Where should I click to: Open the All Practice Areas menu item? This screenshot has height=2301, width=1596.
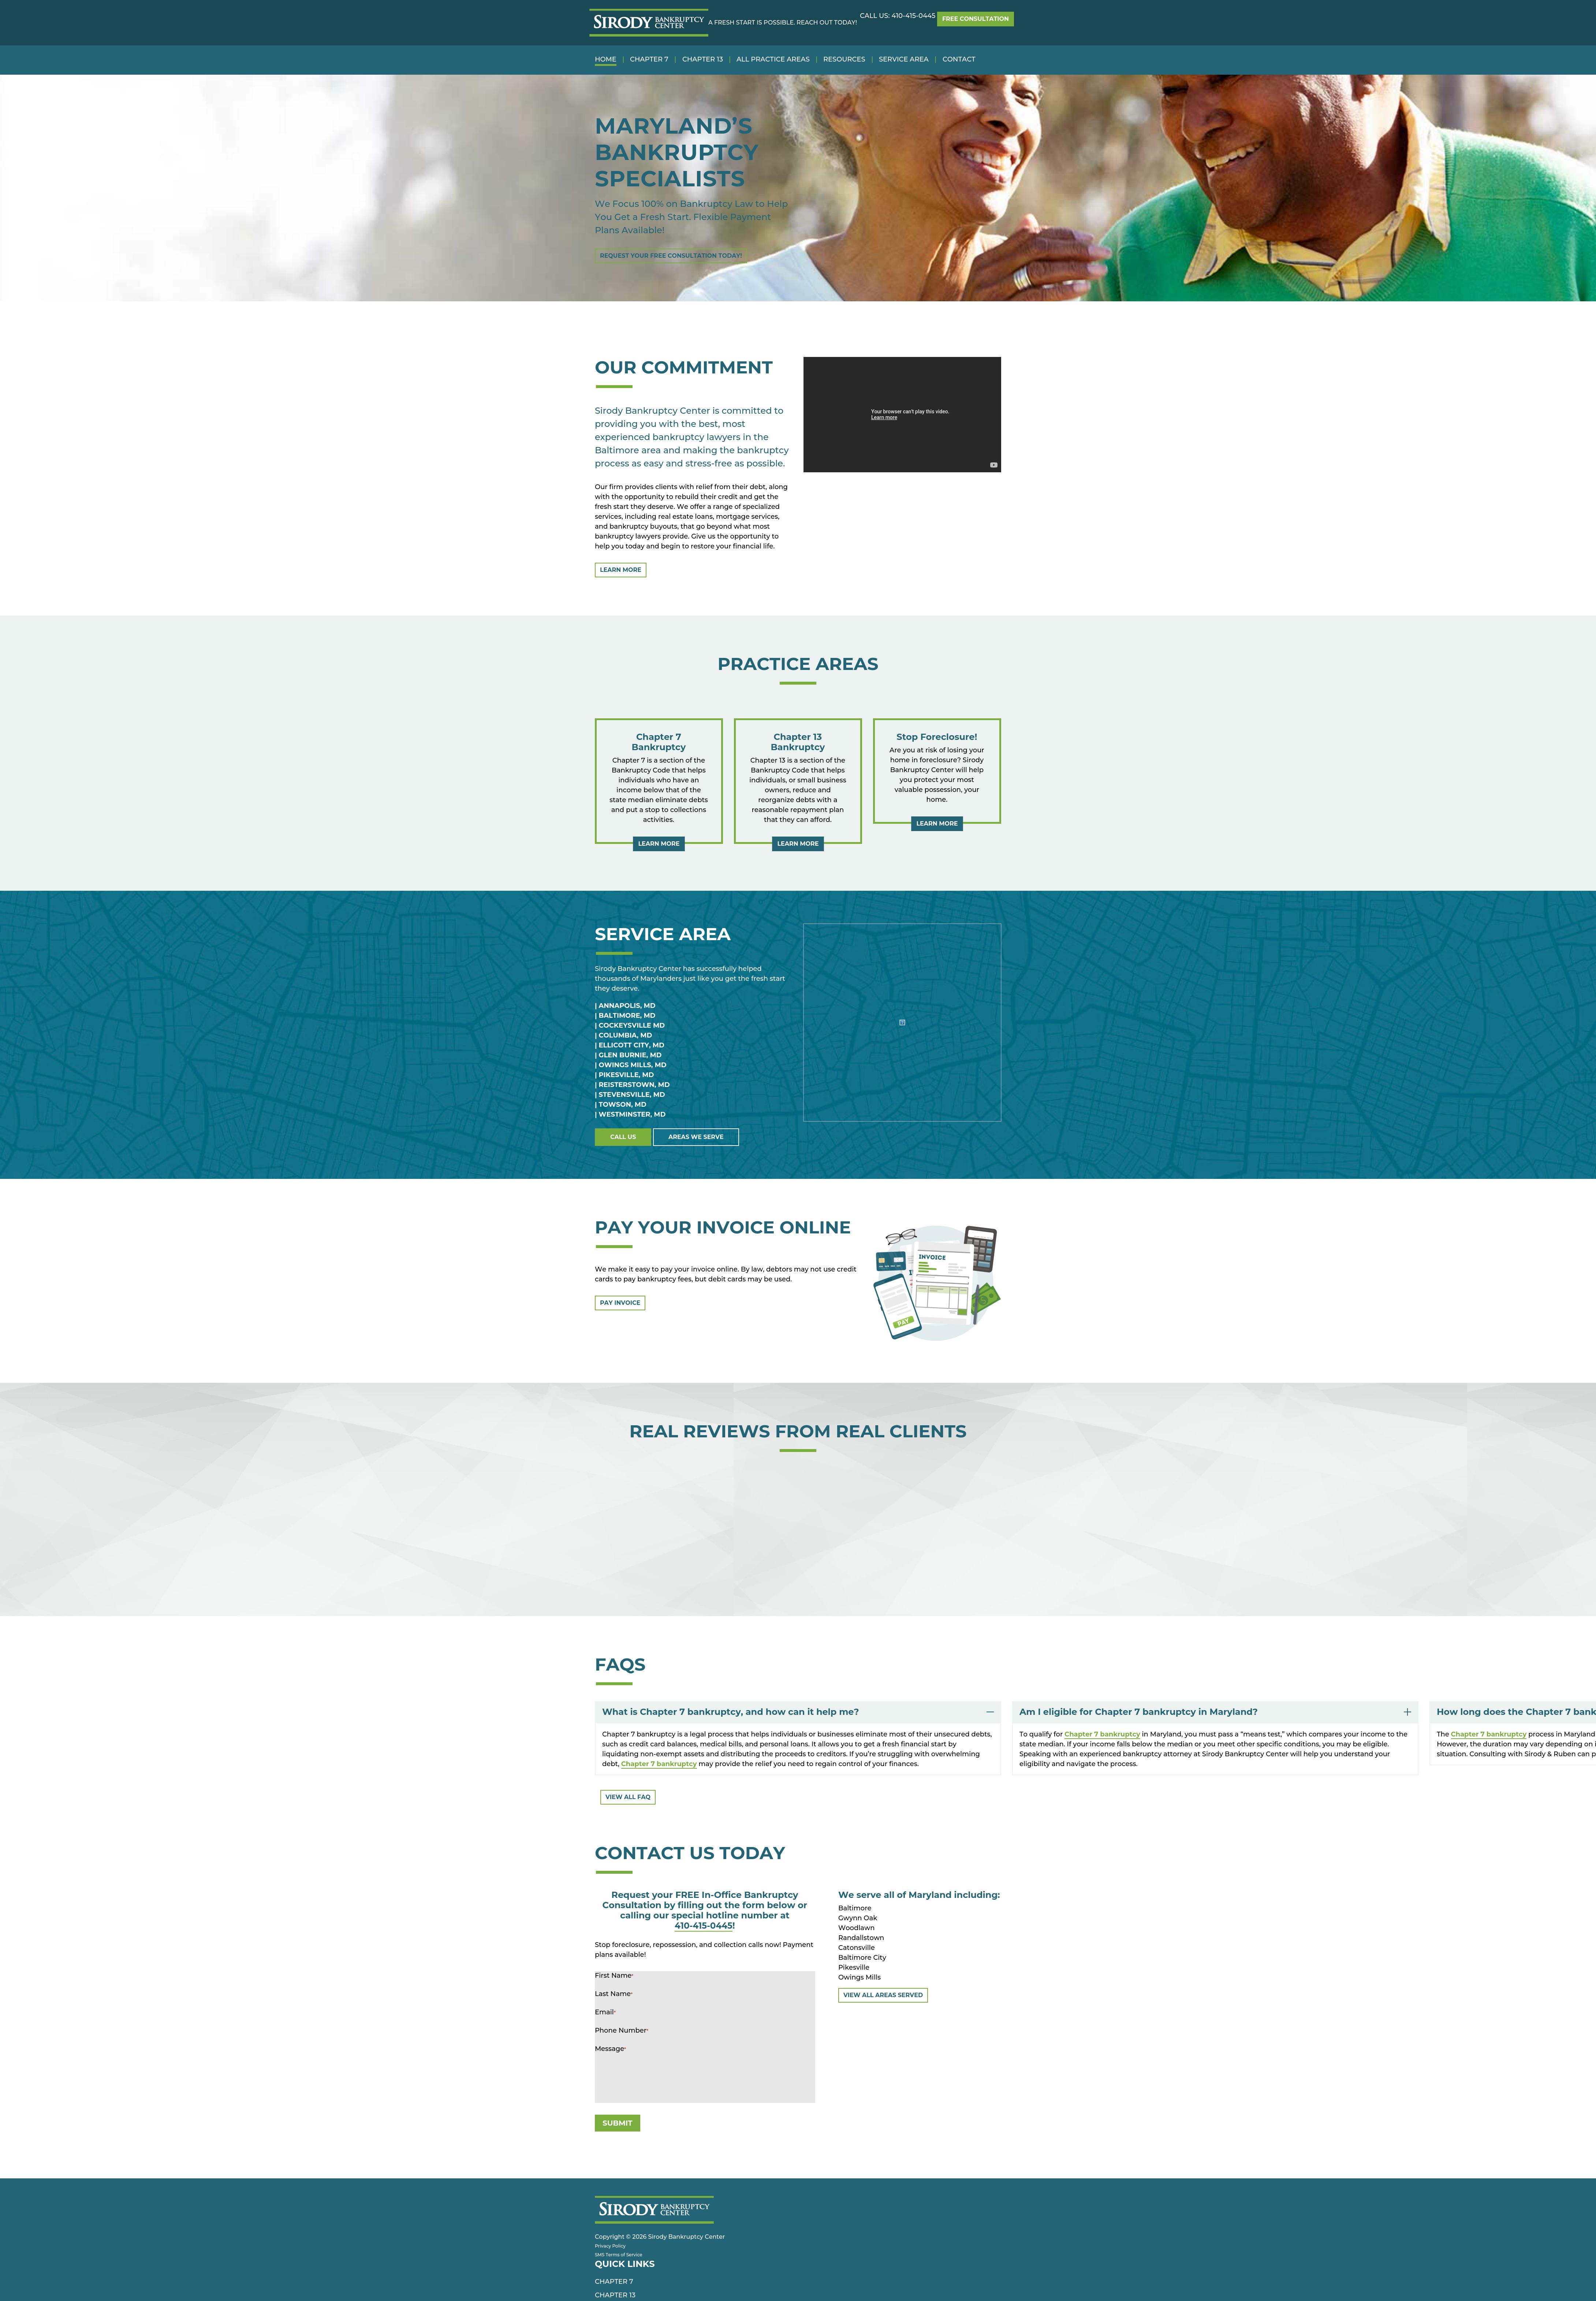click(773, 59)
